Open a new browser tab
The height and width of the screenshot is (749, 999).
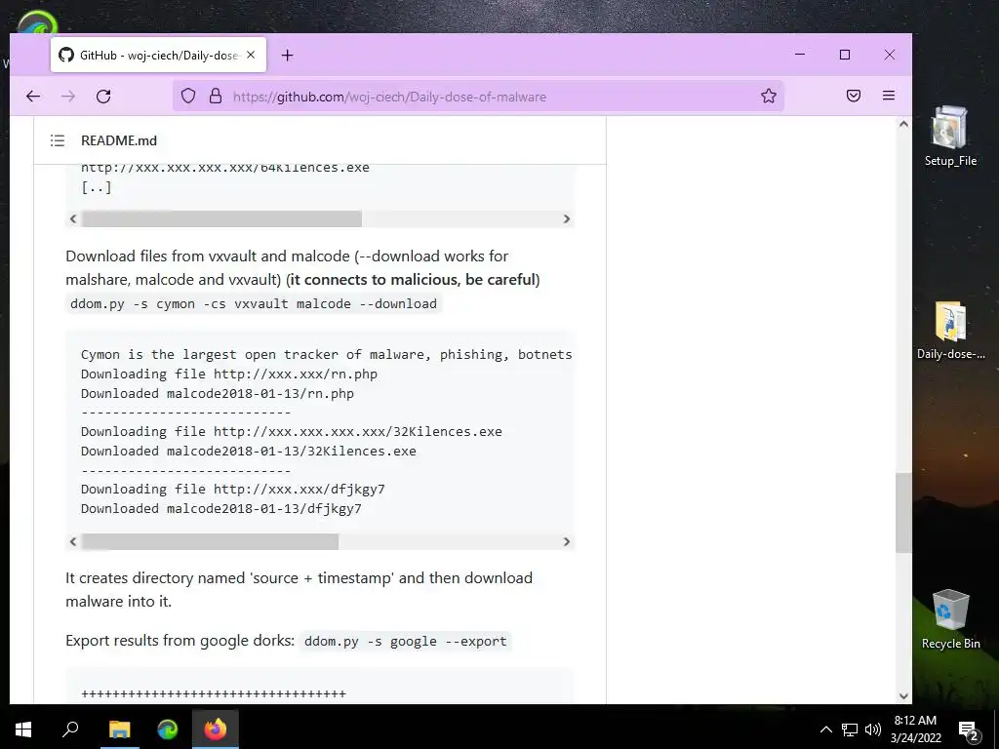coord(288,56)
